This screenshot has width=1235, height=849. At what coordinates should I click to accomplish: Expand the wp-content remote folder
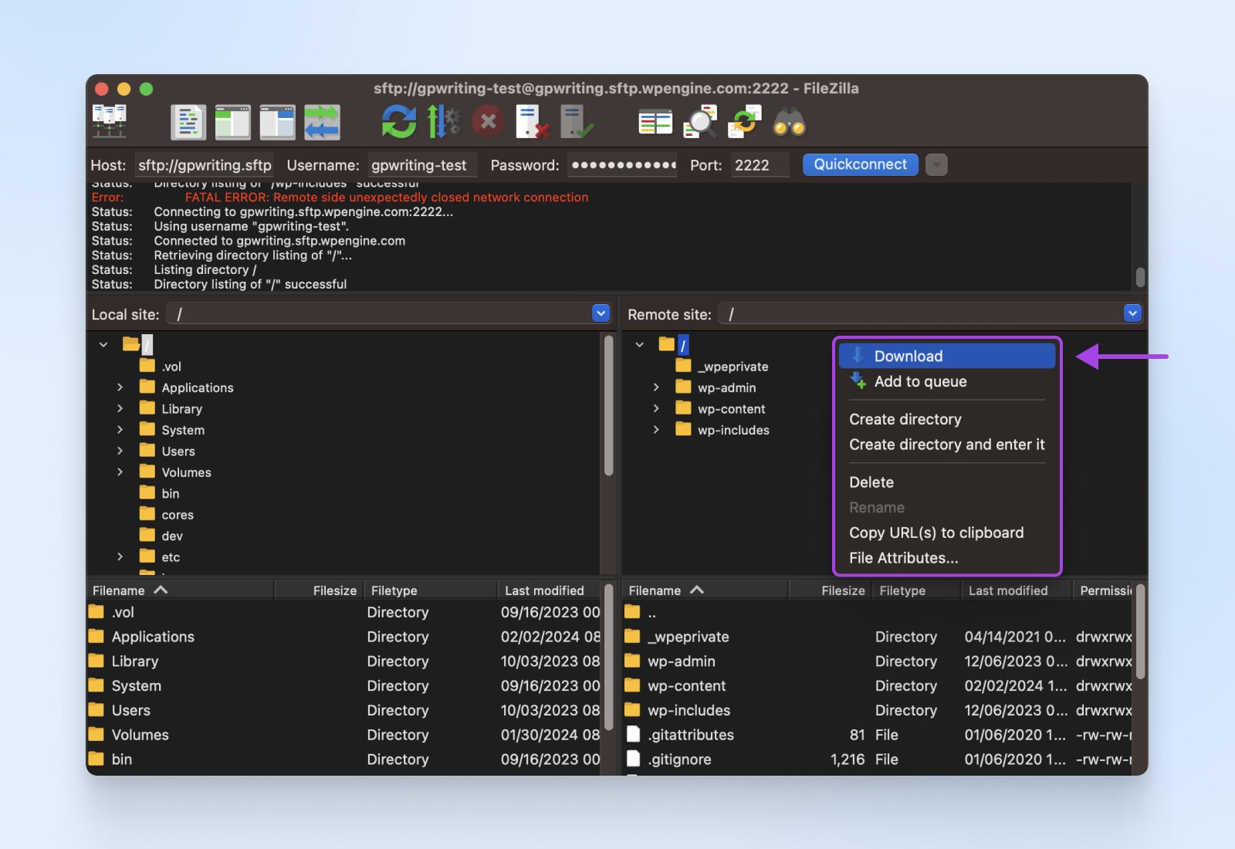(657, 408)
